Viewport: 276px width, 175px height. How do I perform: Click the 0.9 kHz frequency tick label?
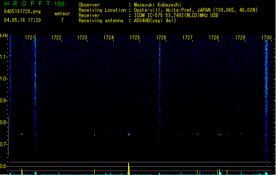[x=4, y=101]
